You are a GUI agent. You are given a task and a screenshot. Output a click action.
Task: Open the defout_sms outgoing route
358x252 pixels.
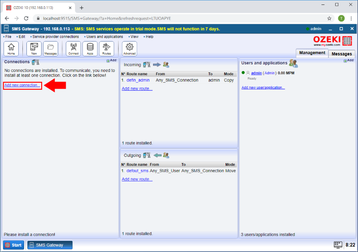(137, 171)
